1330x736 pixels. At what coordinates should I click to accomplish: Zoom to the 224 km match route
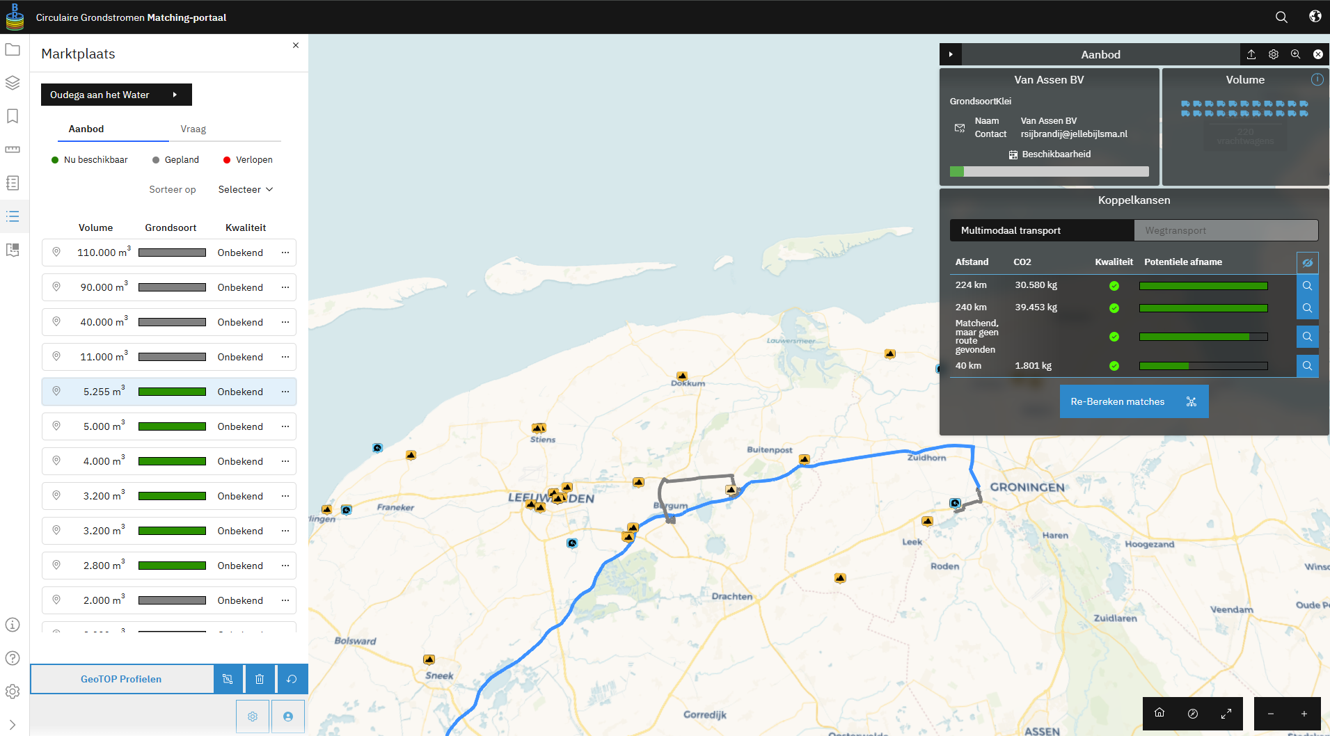point(1307,285)
